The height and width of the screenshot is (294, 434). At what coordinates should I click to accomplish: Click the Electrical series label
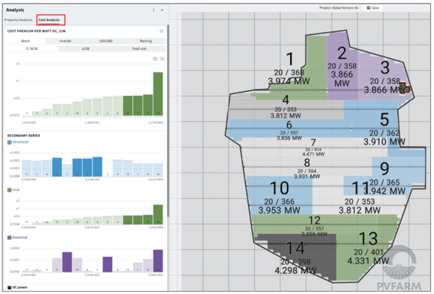point(20,237)
